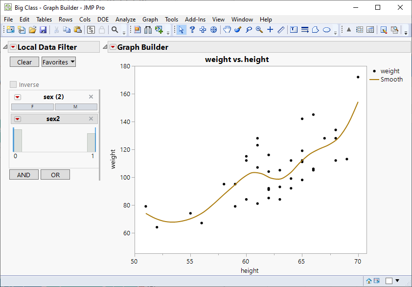Viewport: 412px width, 287px height.
Task: Select the Scroller target tool
Action: (x=214, y=30)
